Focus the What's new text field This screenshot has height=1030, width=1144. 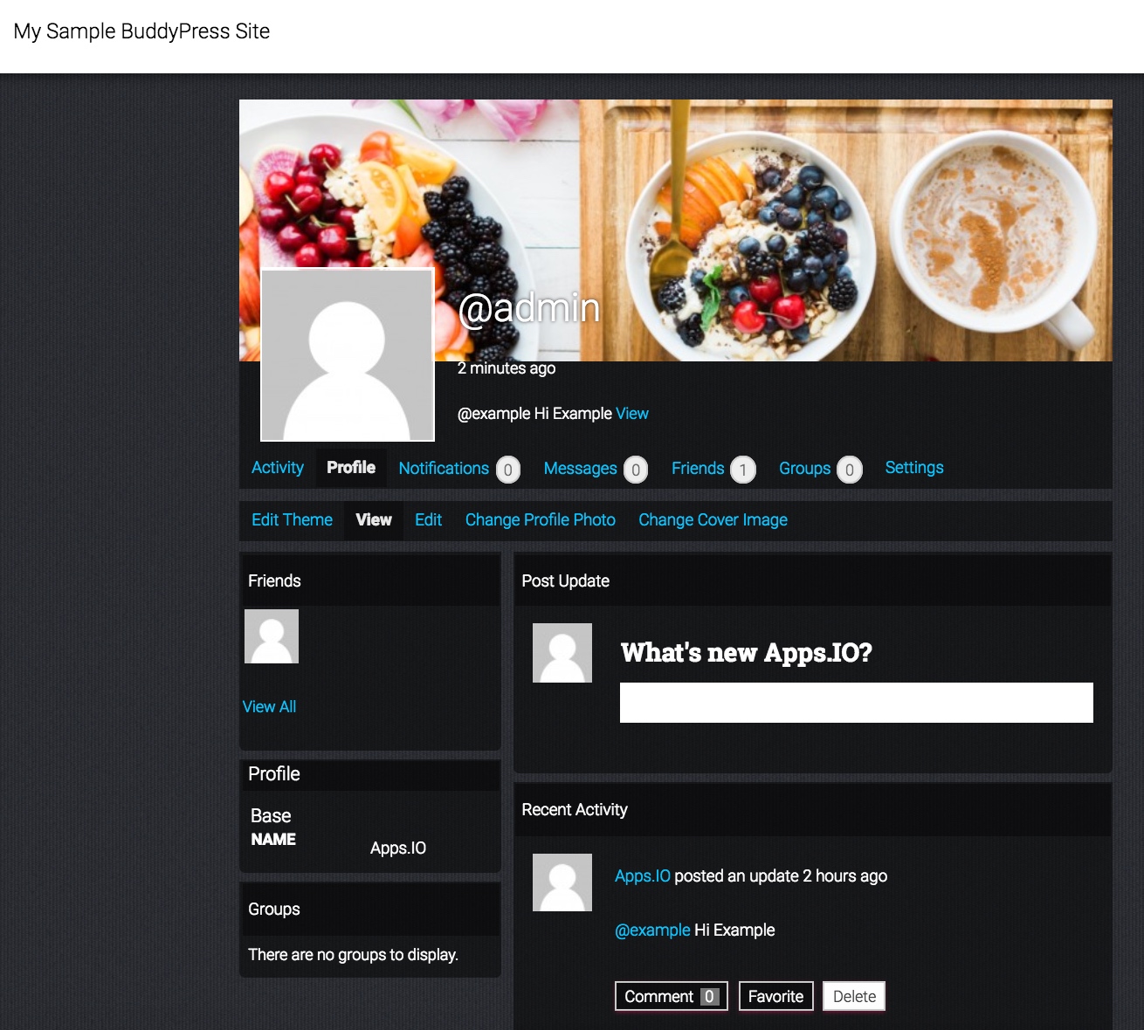coord(857,703)
